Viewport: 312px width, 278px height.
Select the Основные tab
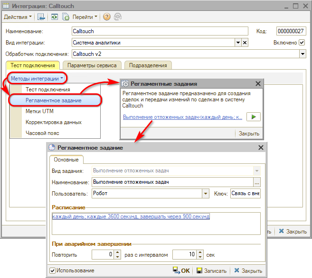pos(66,160)
